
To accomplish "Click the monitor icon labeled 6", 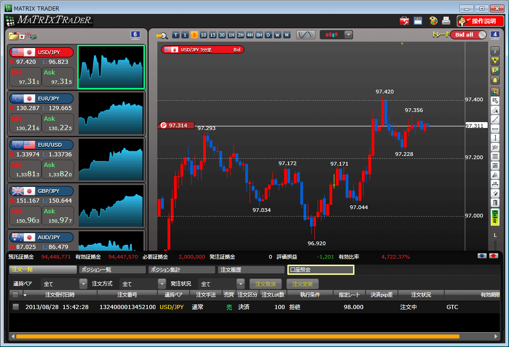I will 135,35.
